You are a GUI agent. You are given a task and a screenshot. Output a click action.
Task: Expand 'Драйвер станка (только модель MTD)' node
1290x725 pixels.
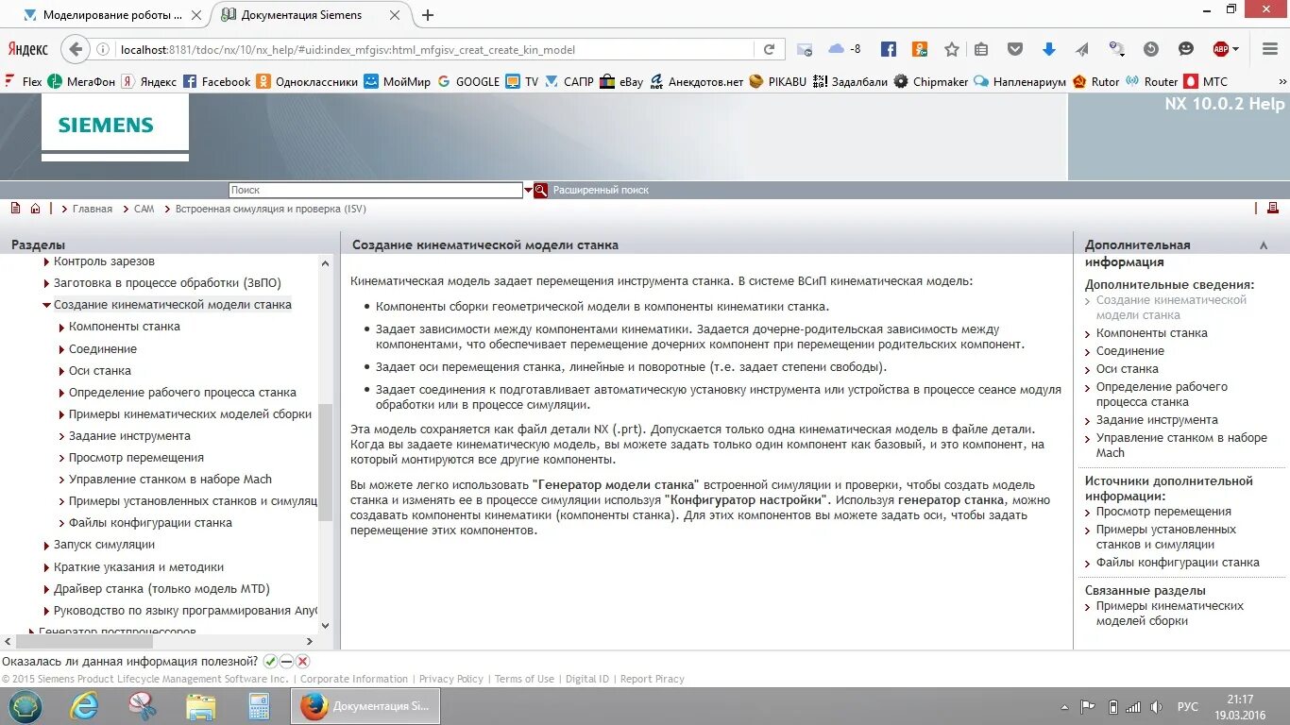[46, 589]
